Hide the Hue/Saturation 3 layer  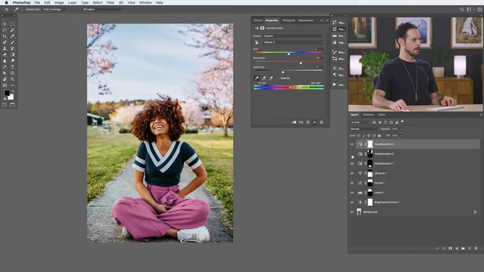point(352,144)
